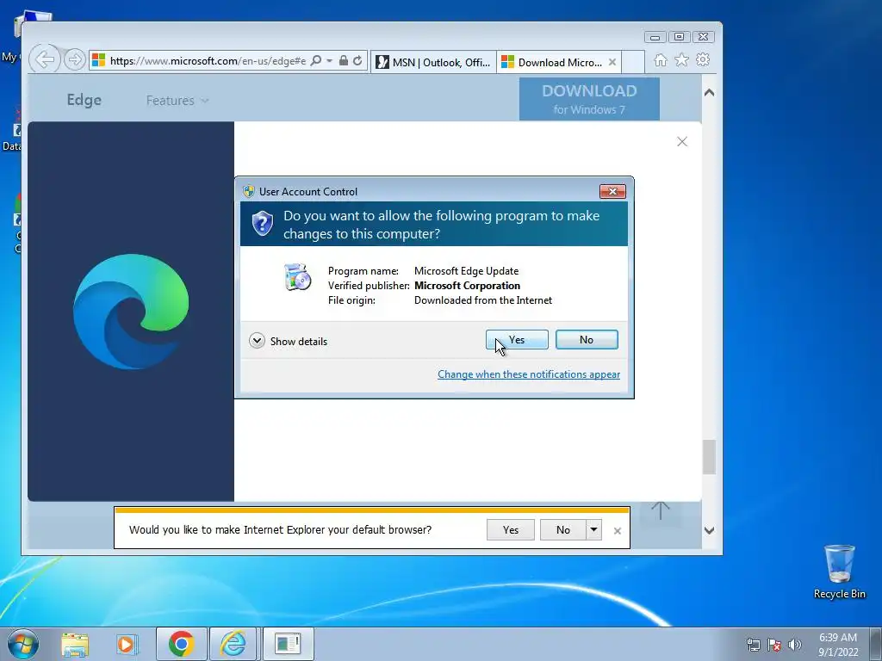Open Windows Explorer from taskbar
Viewport: 882px width, 661px height.
[x=75, y=645]
